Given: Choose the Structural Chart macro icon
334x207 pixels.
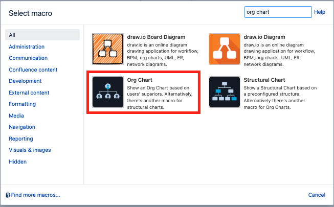Looking at the screenshot, I should click(225, 92).
